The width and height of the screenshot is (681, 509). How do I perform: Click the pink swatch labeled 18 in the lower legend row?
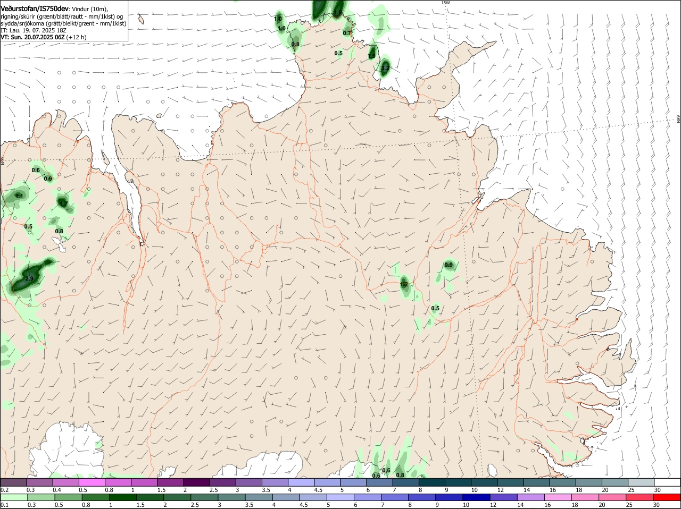click(x=586, y=497)
